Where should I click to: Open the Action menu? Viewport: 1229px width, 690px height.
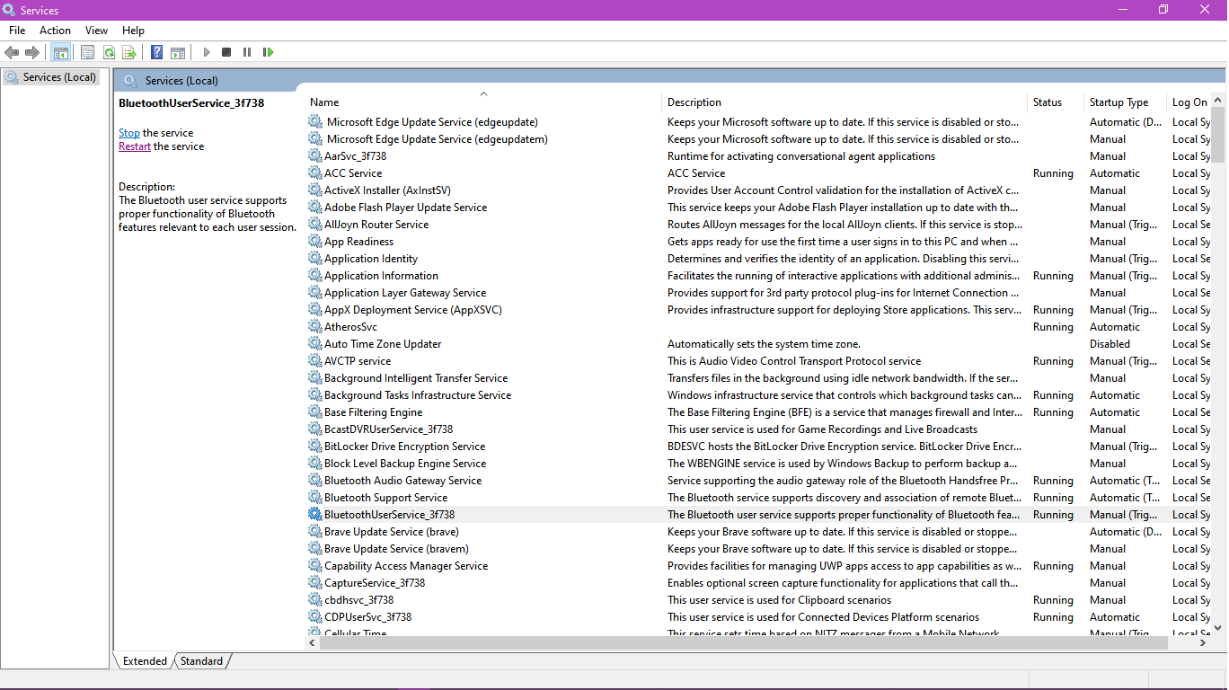click(55, 30)
